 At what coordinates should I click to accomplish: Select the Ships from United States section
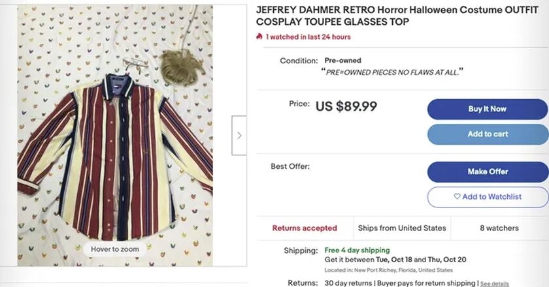click(402, 228)
